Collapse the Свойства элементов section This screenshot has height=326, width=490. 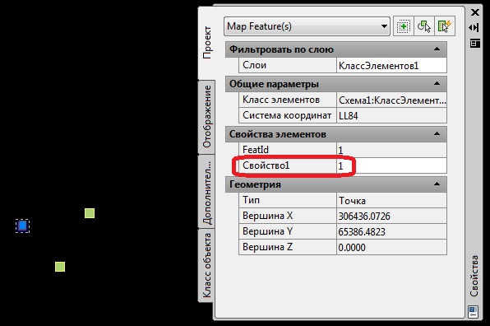437,134
